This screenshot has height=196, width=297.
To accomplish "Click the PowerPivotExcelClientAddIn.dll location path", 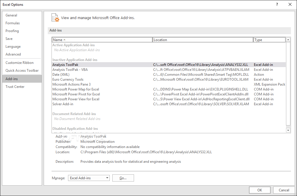I will pos(201,94).
